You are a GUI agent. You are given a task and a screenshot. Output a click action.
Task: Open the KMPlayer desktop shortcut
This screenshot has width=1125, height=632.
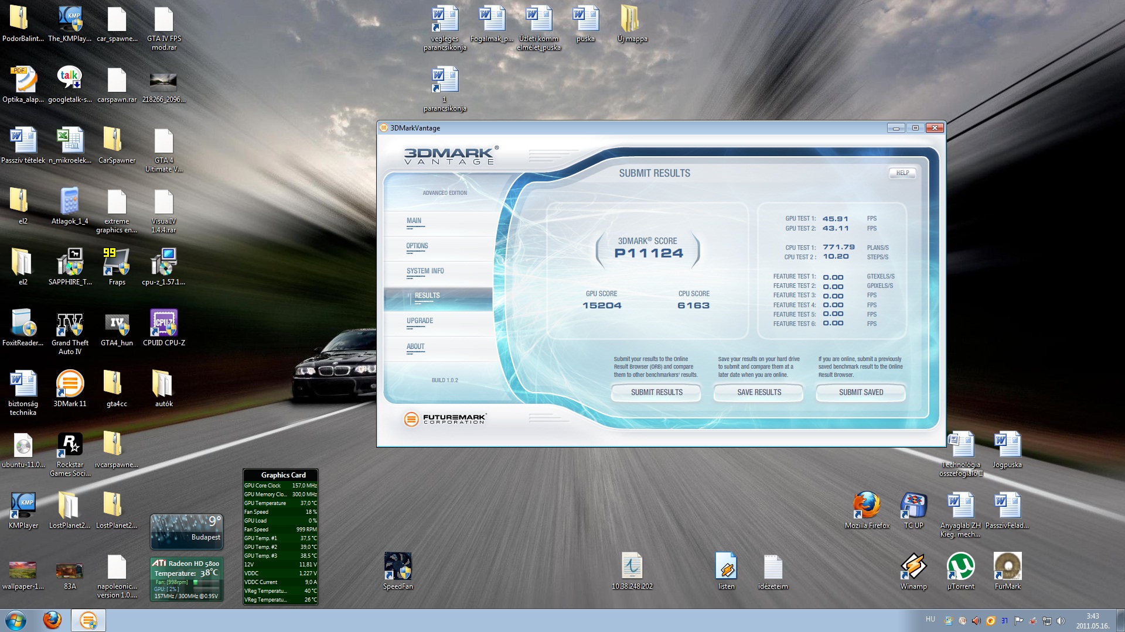pos(23,510)
